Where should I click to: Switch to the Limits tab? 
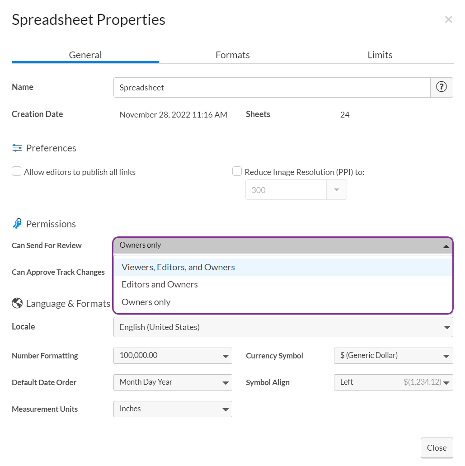coord(380,55)
